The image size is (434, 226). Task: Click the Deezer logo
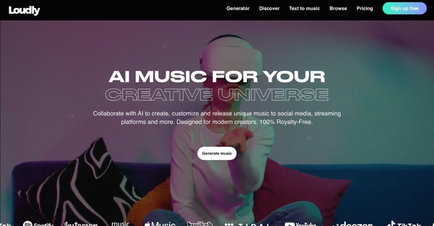click(x=352, y=224)
